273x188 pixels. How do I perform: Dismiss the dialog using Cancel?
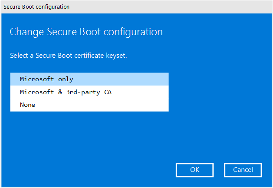click(x=243, y=170)
